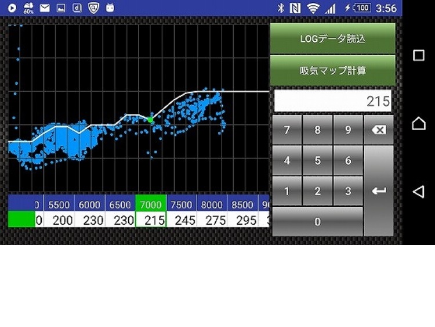Image resolution: width=435 pixels, height=327 pixels.
Task: Tap the enter return key
Action: pos(379,191)
